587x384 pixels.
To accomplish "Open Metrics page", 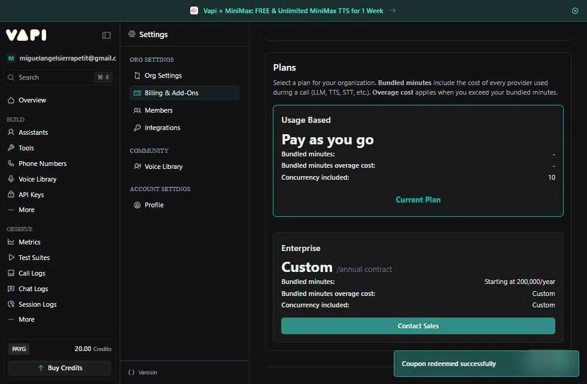I will (x=29, y=242).
